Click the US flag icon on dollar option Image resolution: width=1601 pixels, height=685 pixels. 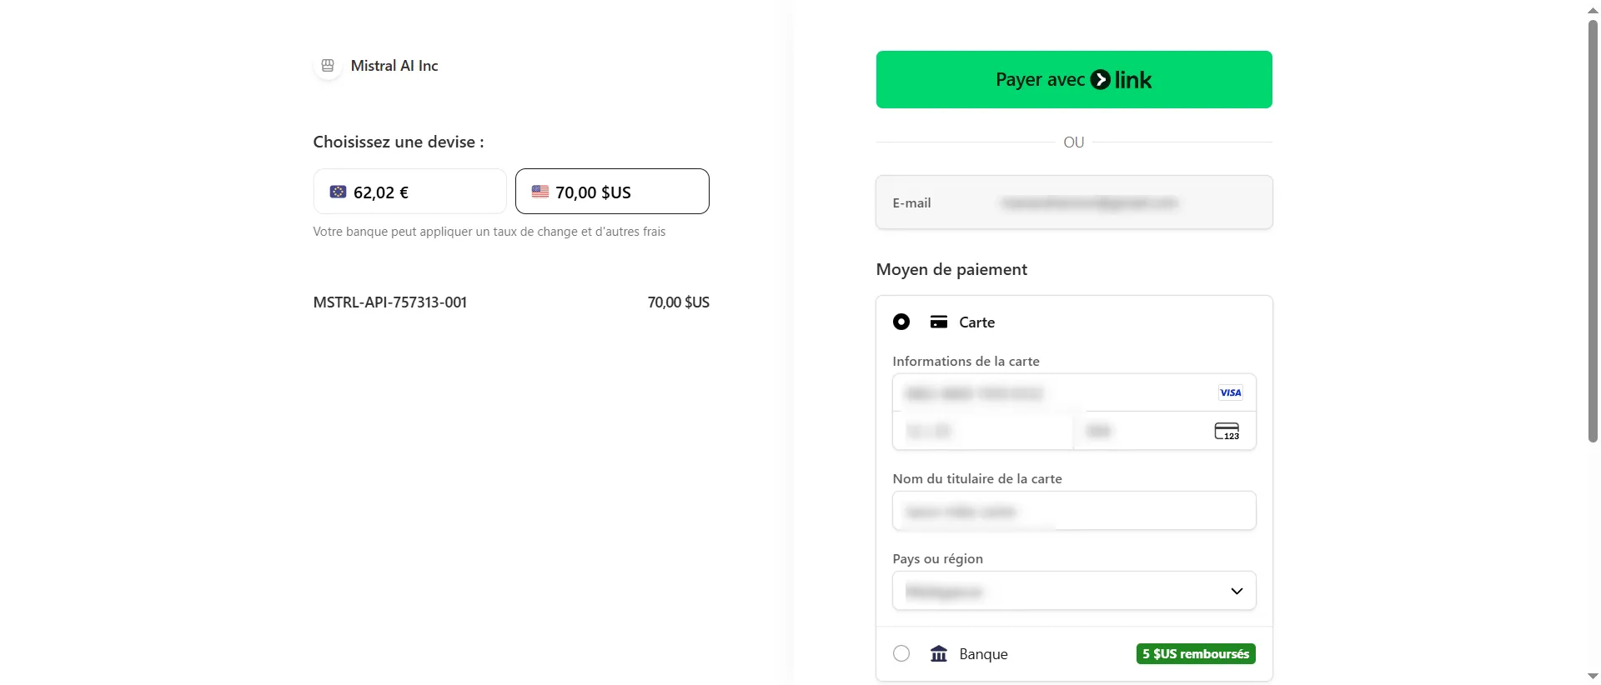click(x=540, y=191)
